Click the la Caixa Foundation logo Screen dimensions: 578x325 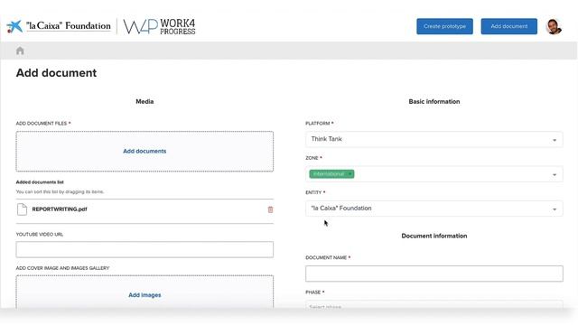[59, 26]
